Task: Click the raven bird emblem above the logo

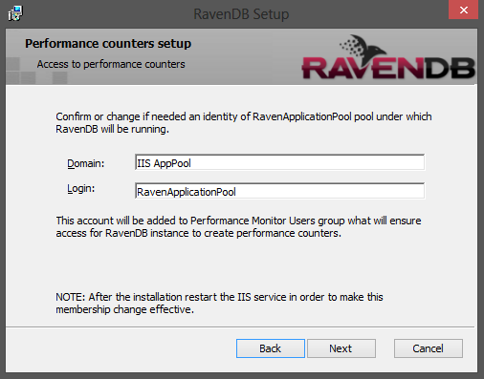Action: pyautogui.click(x=363, y=47)
